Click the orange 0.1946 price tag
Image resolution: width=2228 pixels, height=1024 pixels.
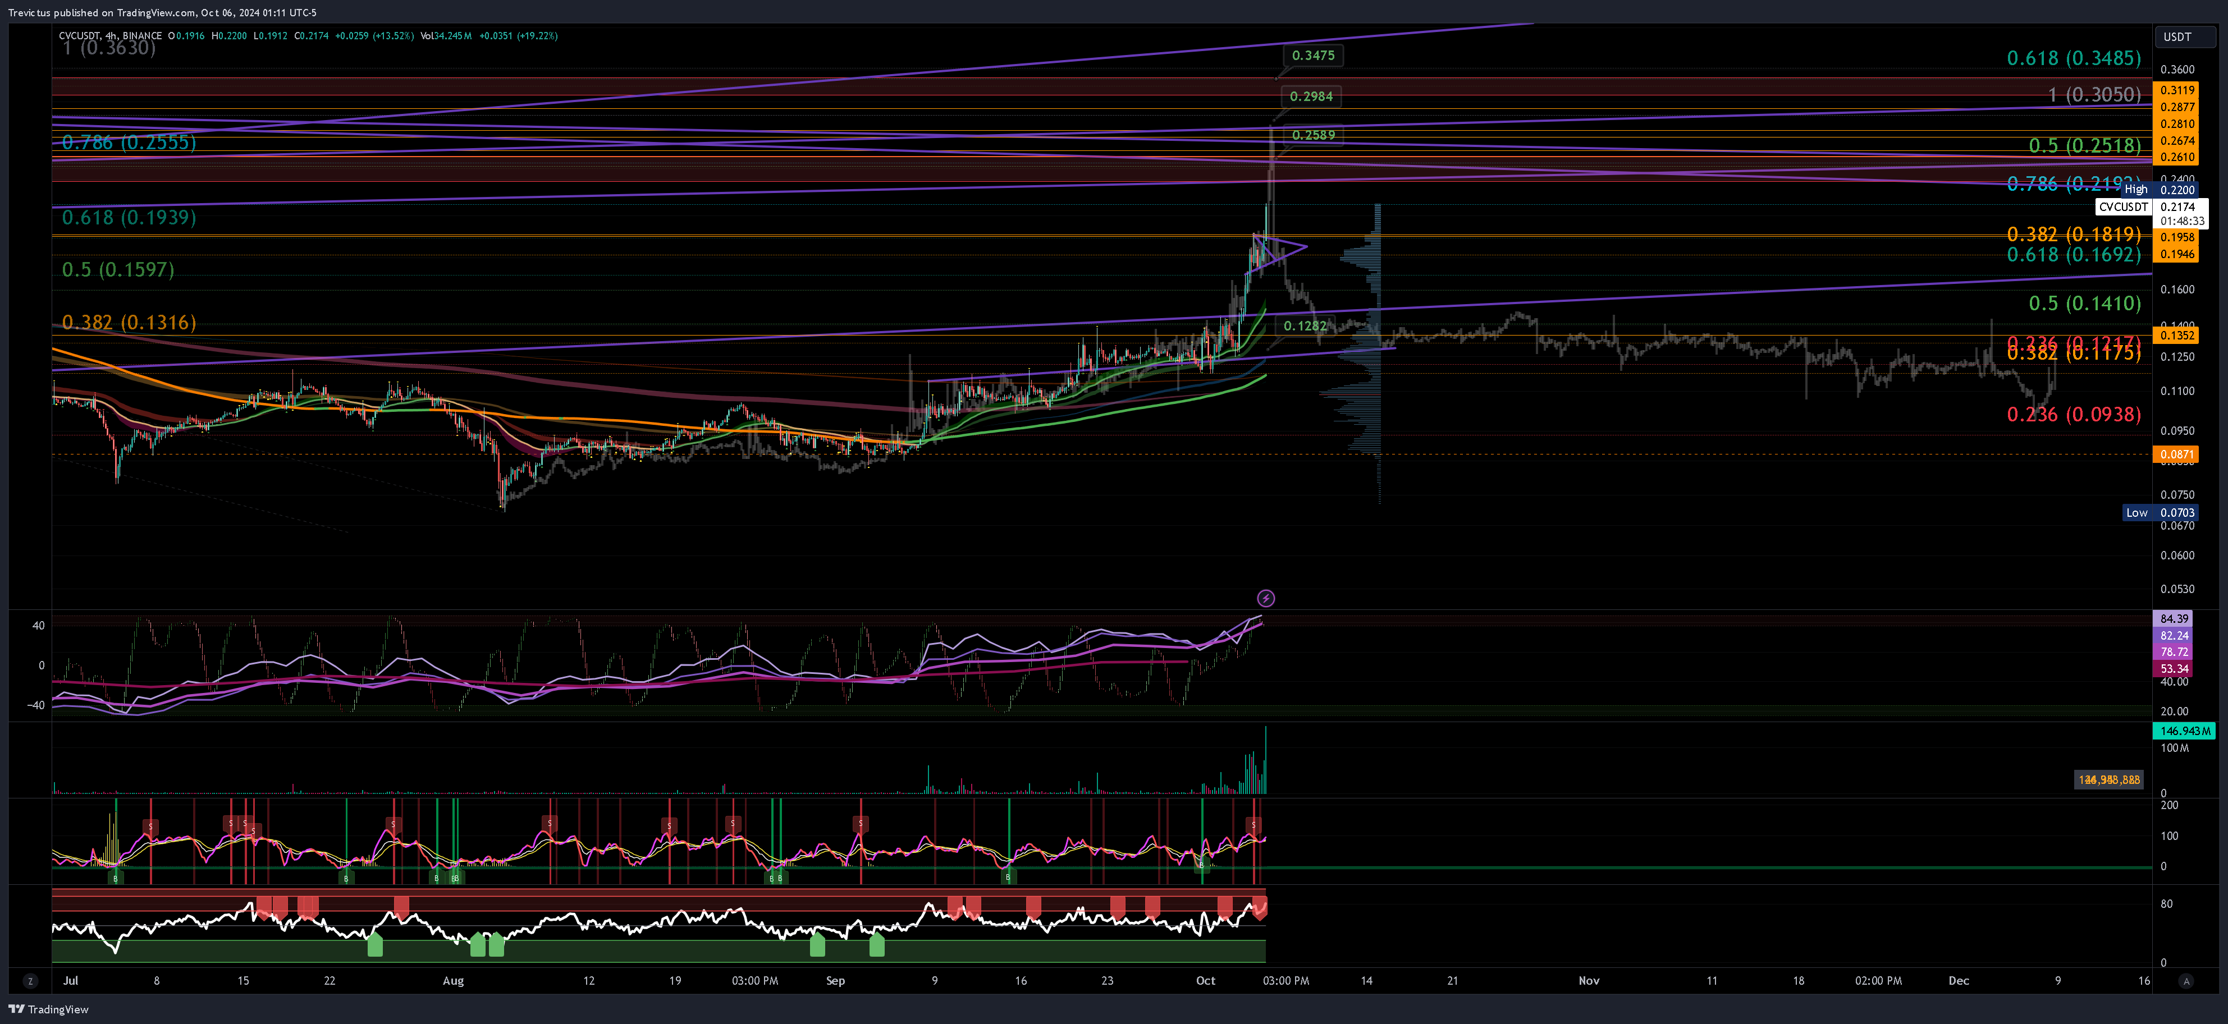[x=2175, y=254]
